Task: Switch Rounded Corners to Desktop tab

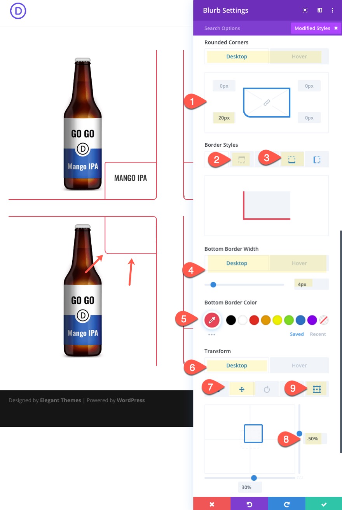Action: click(x=237, y=56)
